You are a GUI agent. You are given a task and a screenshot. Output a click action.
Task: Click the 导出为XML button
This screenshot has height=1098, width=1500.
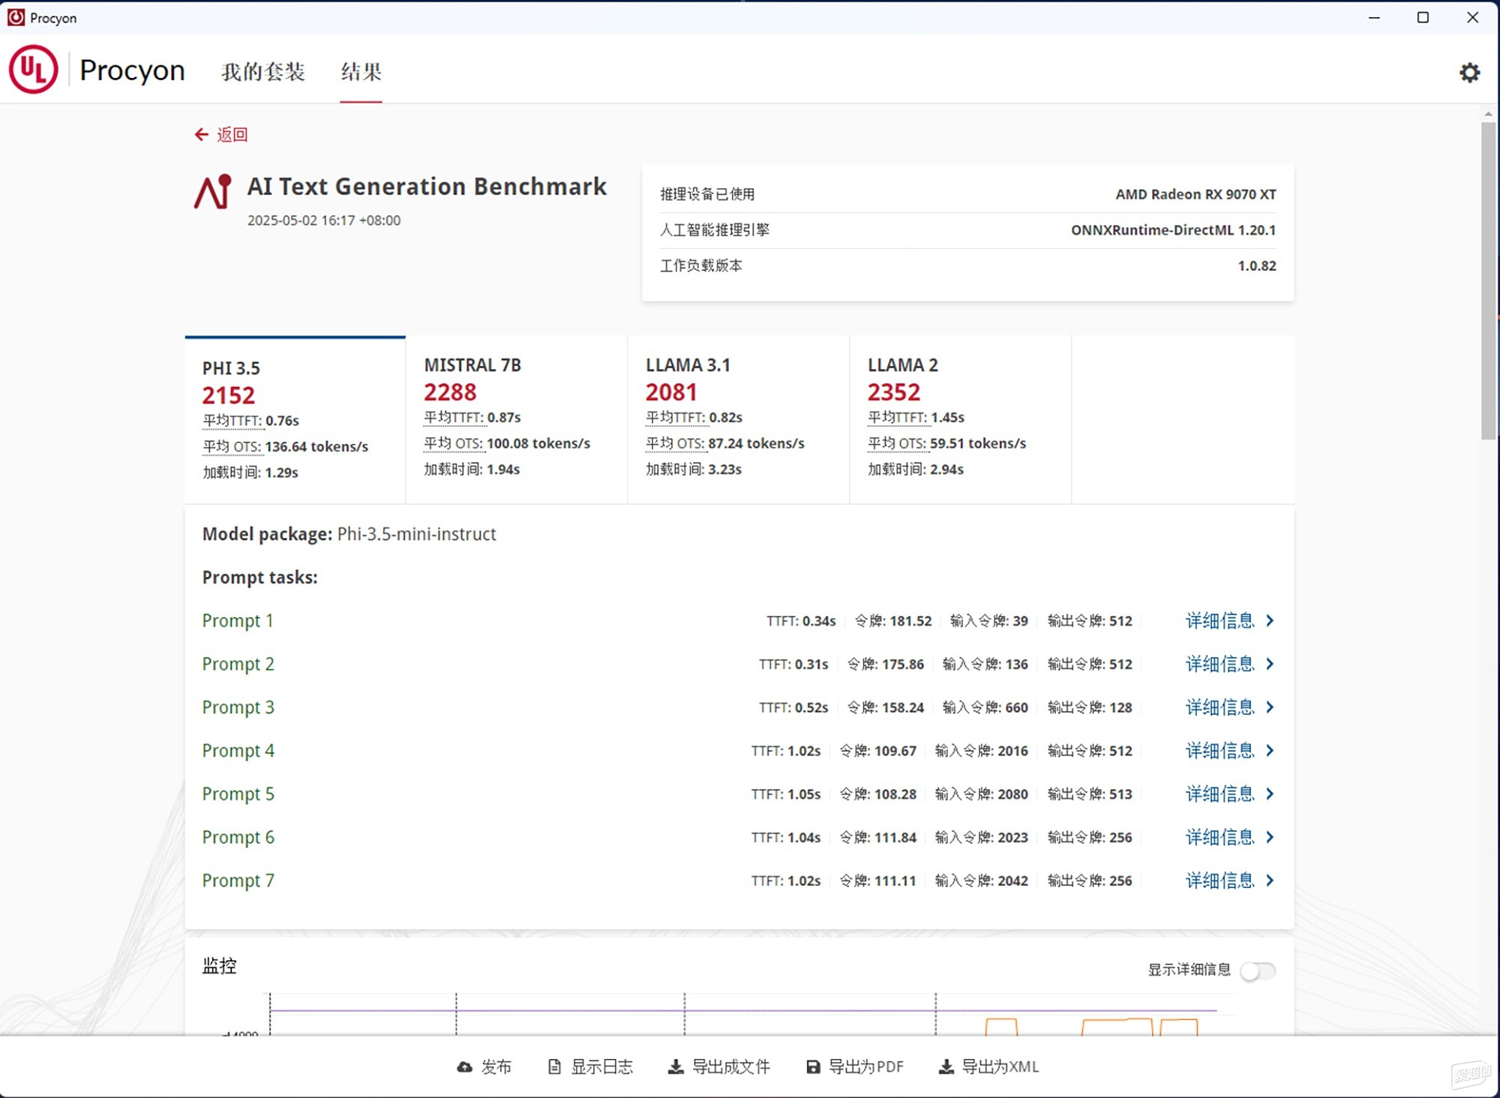tap(988, 1066)
